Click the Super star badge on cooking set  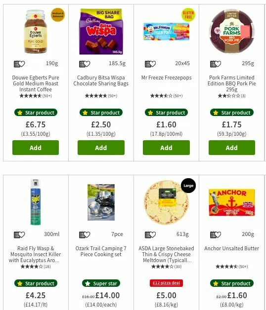coord(101,283)
